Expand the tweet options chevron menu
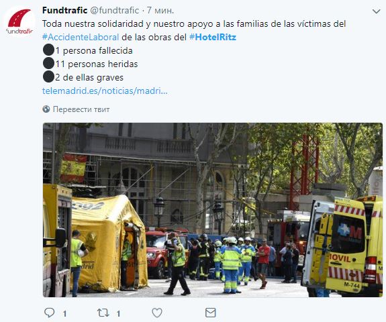The image size is (386, 322). [x=376, y=11]
